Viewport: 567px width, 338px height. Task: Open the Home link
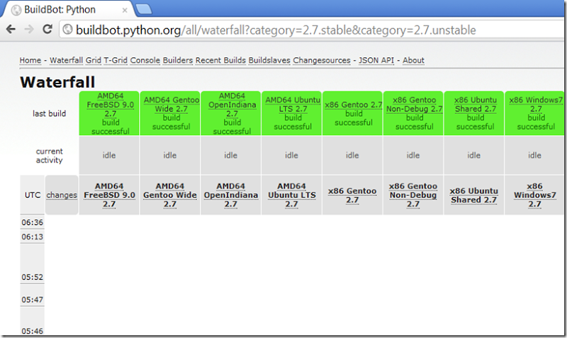pos(30,60)
